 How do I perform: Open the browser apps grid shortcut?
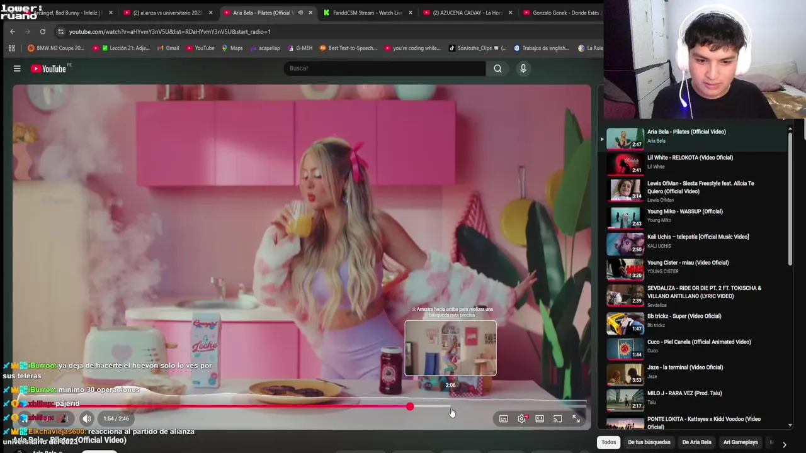click(x=11, y=48)
